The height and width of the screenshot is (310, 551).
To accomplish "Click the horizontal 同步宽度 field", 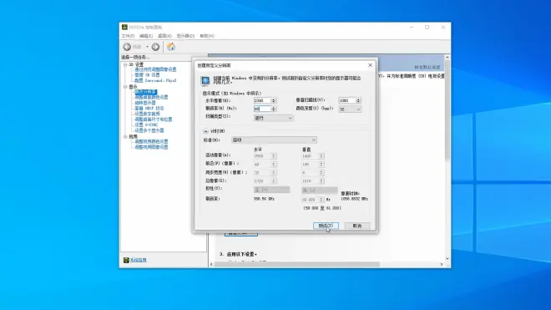I will (262, 173).
